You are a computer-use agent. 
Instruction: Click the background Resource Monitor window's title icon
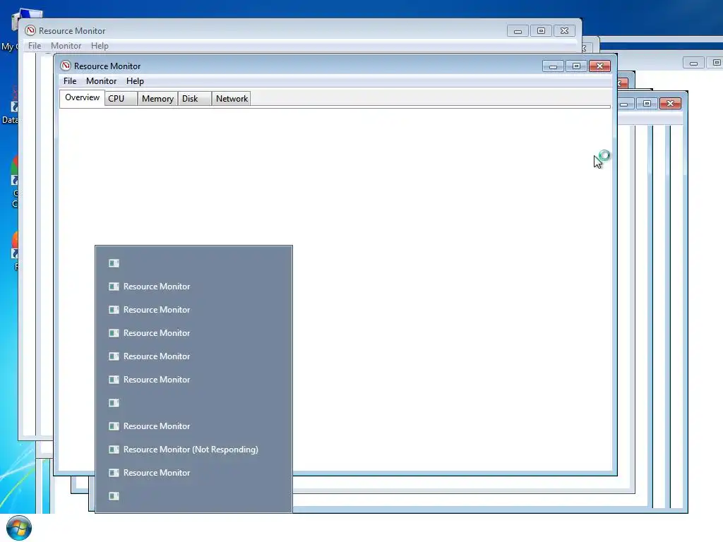pyautogui.click(x=30, y=30)
